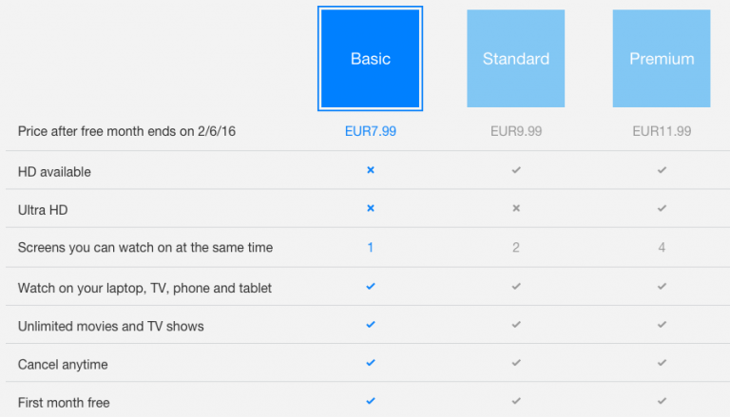The width and height of the screenshot is (730, 417).
Task: Click the EUR11.99 Premium price
Action: (x=662, y=131)
